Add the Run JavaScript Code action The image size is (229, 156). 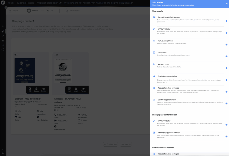226,45
